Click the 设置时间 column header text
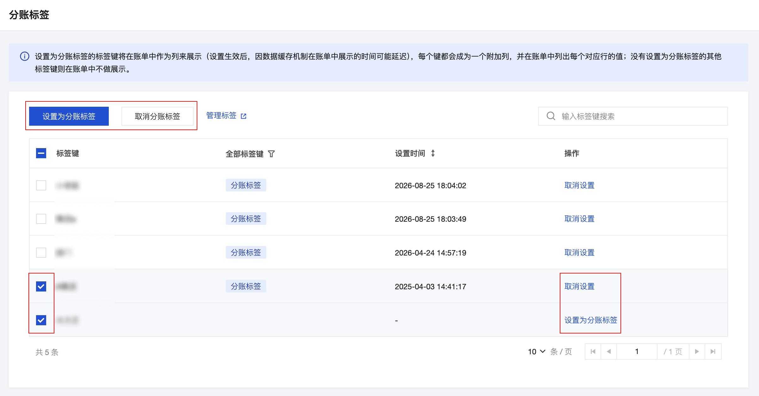Image resolution: width=759 pixels, height=396 pixels. coord(410,153)
